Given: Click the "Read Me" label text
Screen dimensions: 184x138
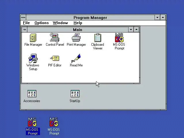Looking at the screenshot, I should pos(76,65).
